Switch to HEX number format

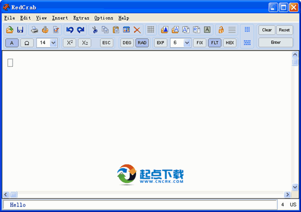230,43
